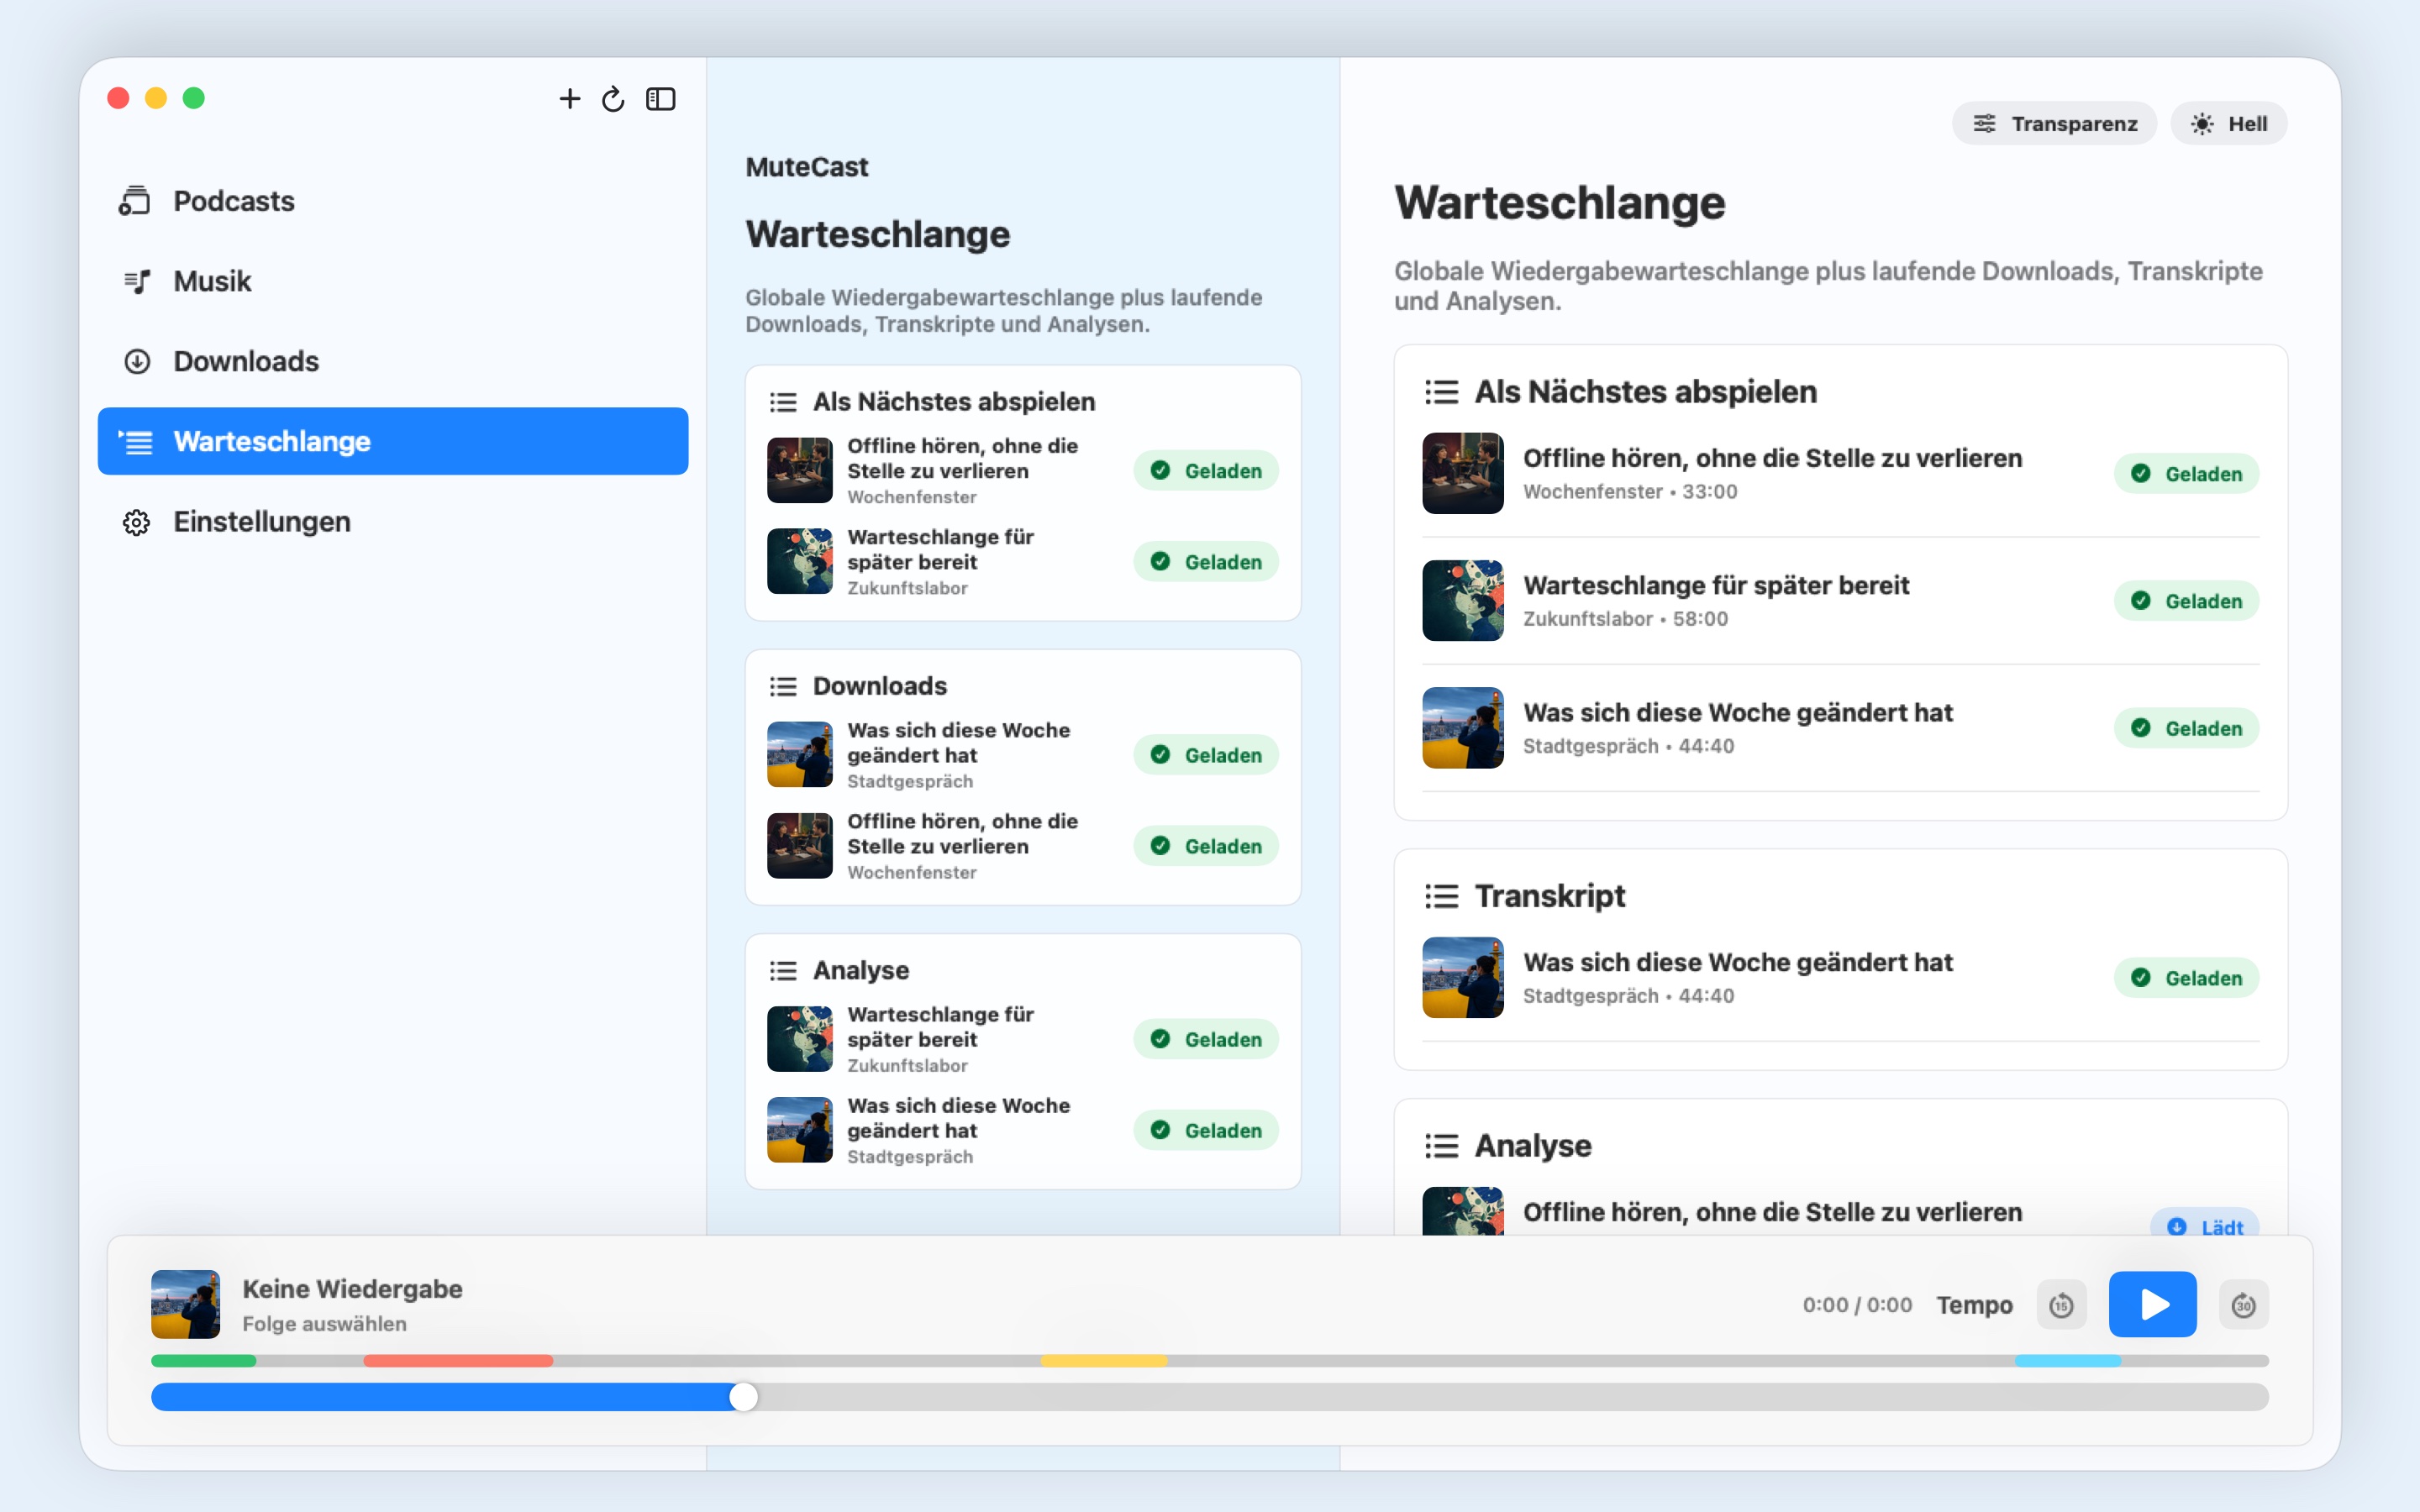Click the green window zoom button

pyautogui.click(x=194, y=98)
